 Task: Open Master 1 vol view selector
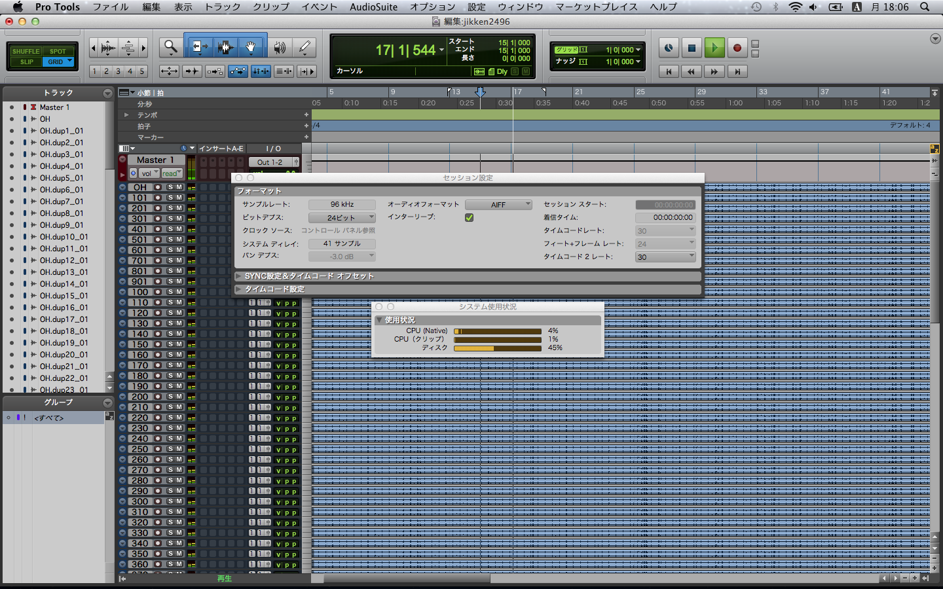point(149,173)
